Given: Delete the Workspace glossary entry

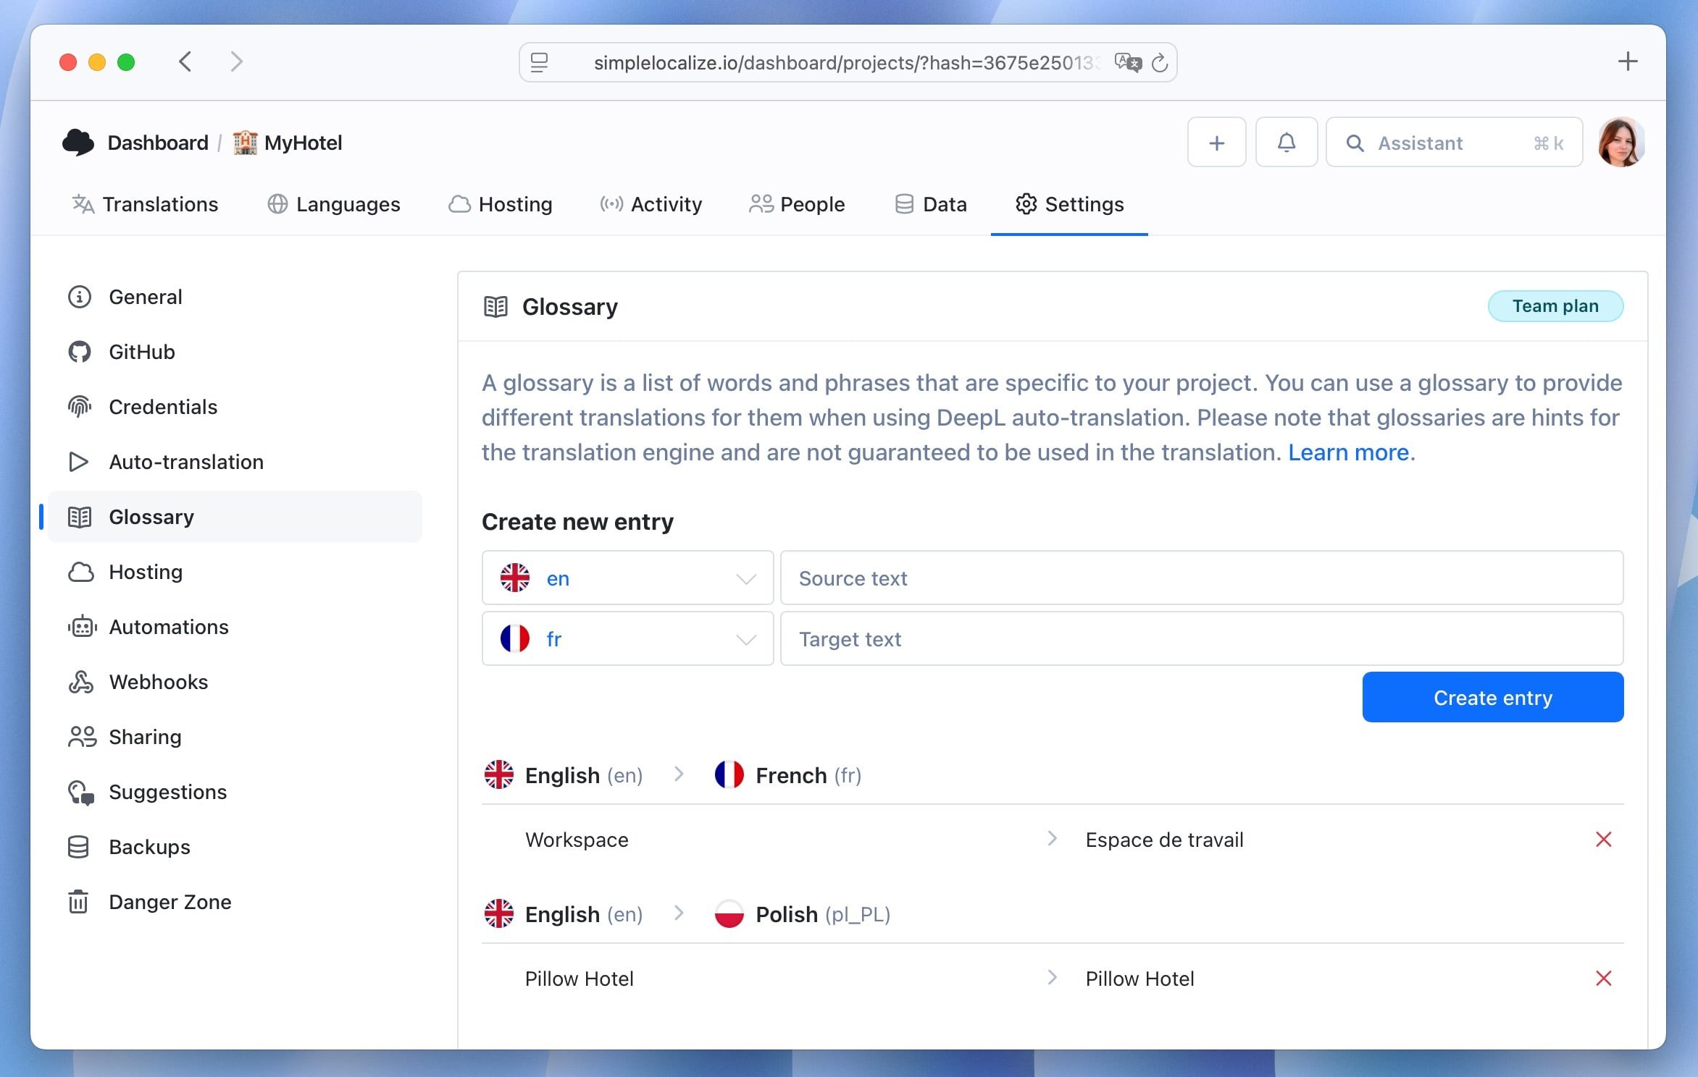Looking at the screenshot, I should click(x=1603, y=840).
